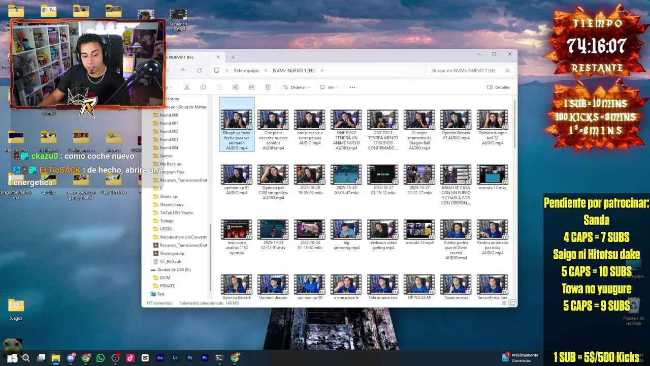Click the Explorer vertical scrollbar

pyautogui.click(x=515, y=125)
